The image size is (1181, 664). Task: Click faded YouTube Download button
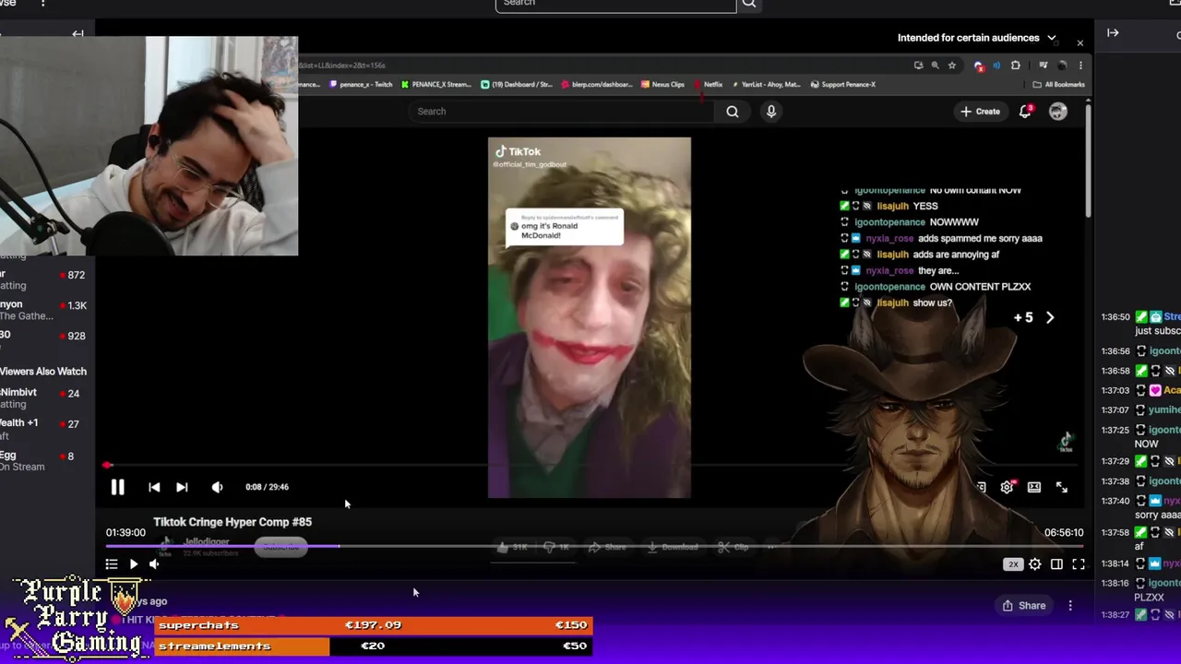[x=673, y=547]
